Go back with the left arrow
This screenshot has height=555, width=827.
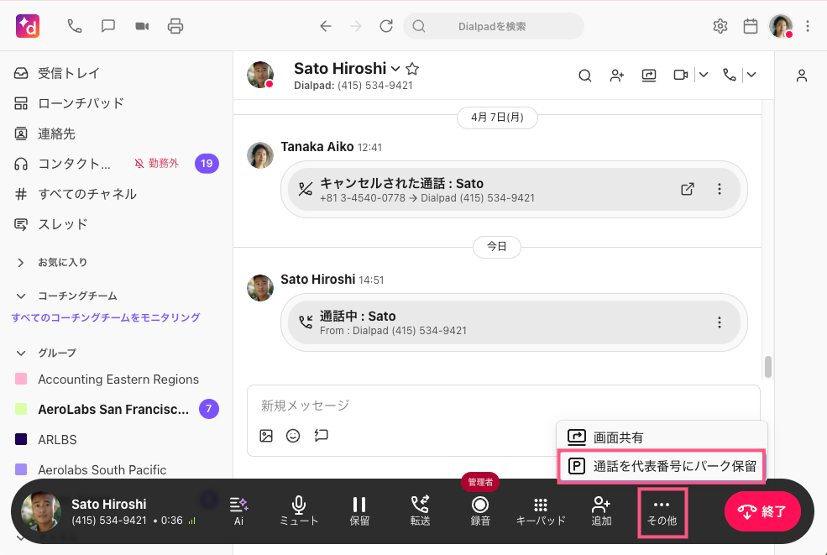click(x=326, y=26)
